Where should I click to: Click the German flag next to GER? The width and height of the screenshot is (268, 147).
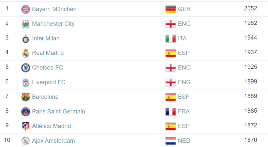[x=170, y=9]
